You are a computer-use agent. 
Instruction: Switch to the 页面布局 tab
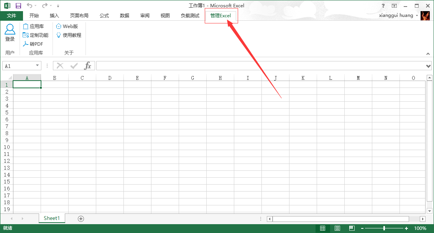[79, 15]
